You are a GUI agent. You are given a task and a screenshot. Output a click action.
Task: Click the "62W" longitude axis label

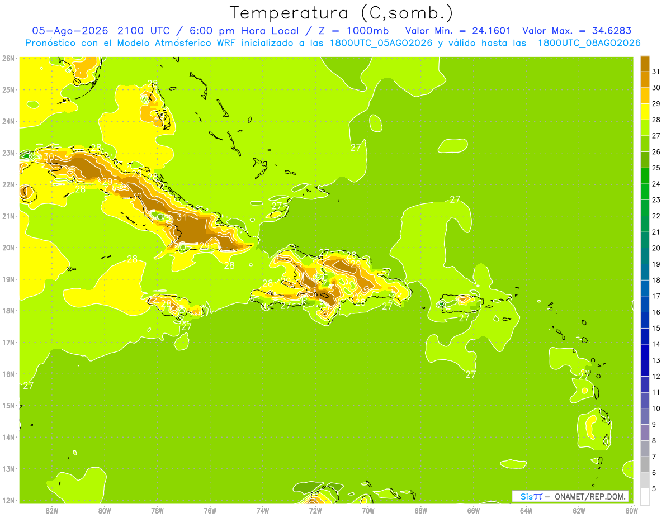click(579, 510)
